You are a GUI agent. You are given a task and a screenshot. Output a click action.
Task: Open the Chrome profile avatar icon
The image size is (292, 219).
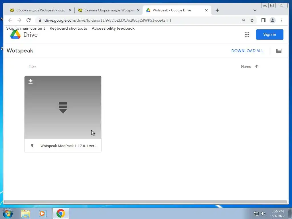click(x=272, y=20)
